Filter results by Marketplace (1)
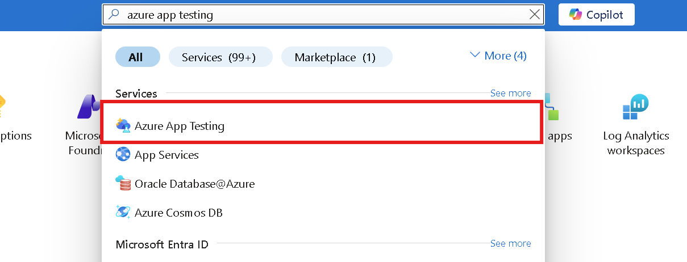 point(337,57)
